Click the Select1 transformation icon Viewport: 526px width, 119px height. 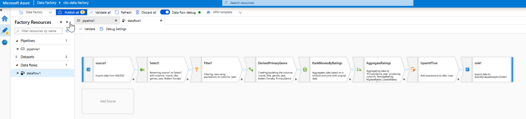pyautogui.click(x=142, y=69)
